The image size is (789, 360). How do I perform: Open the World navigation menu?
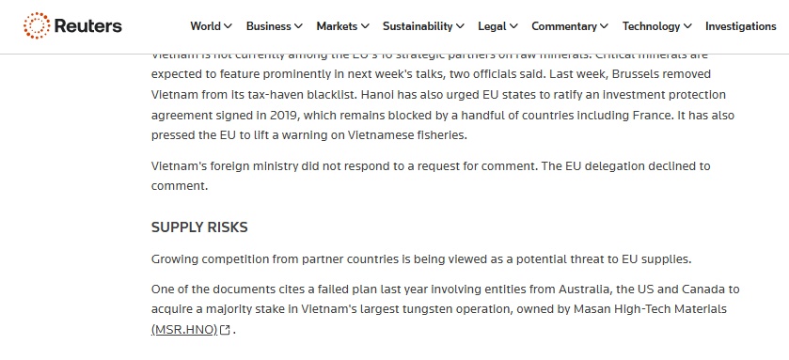[x=205, y=26]
